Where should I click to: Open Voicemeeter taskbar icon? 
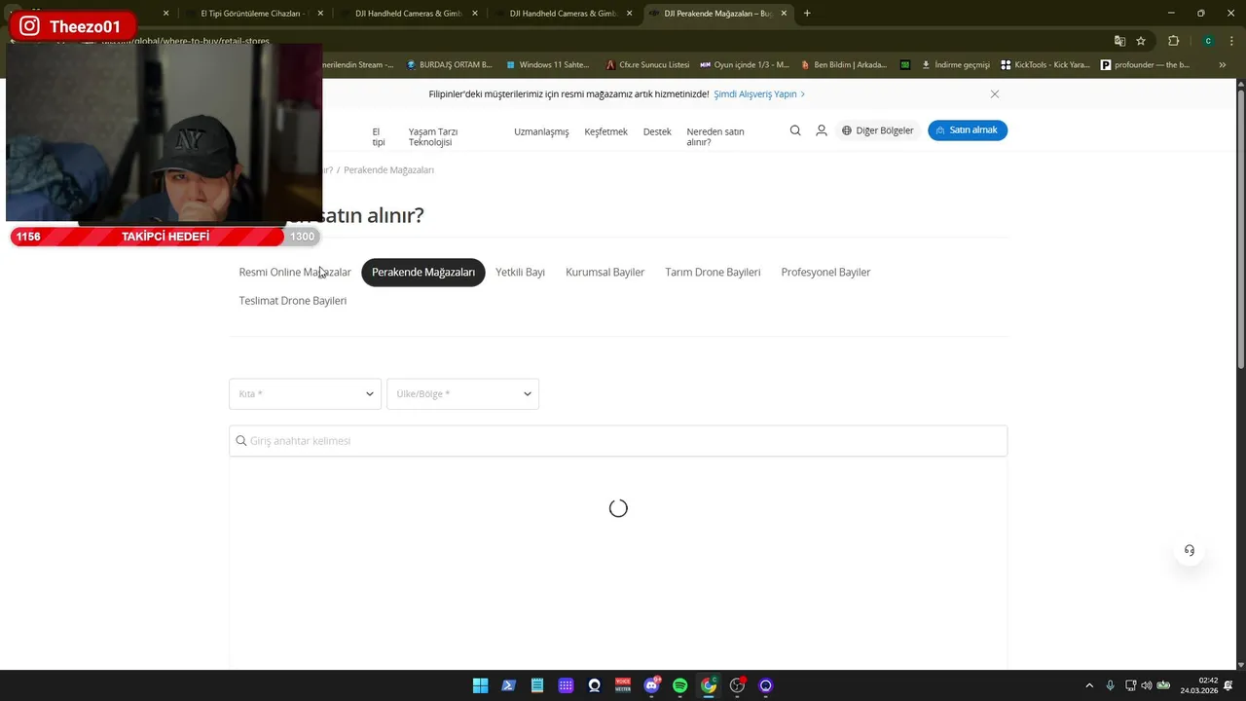[623, 685]
